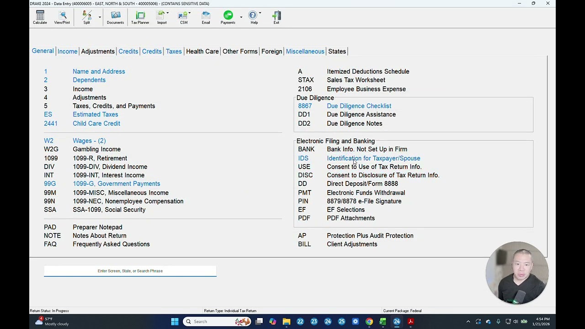This screenshot has width=585, height=329.
Task: Expand the CSM dropdown arrow
Action: point(190,13)
